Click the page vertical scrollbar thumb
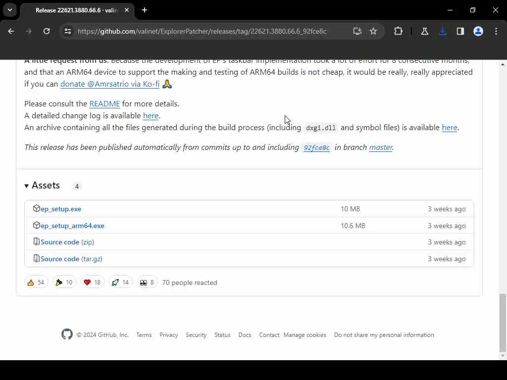The height and width of the screenshot is (380, 507). point(503,323)
